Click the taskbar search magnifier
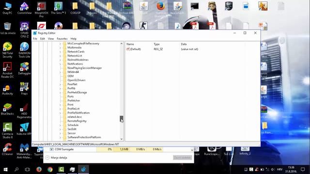 click(x=16, y=169)
